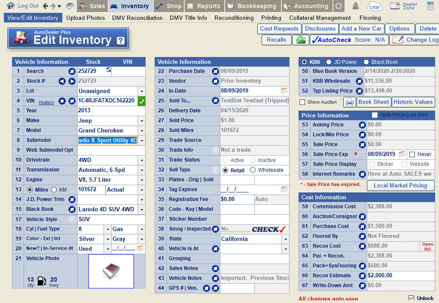Expand the Vehicle Is At dropdown

(x=285, y=249)
